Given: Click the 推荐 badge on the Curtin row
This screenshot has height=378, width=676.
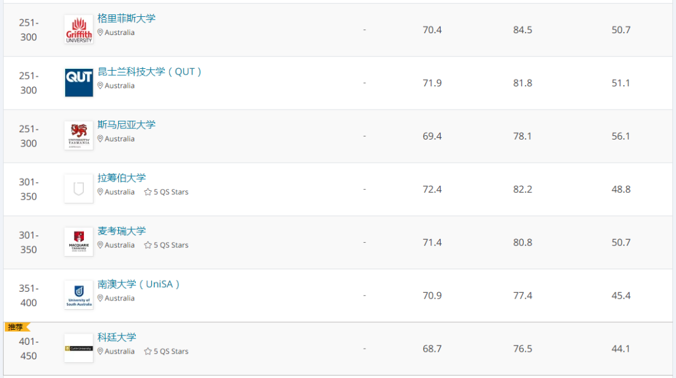Looking at the screenshot, I should click(x=16, y=327).
